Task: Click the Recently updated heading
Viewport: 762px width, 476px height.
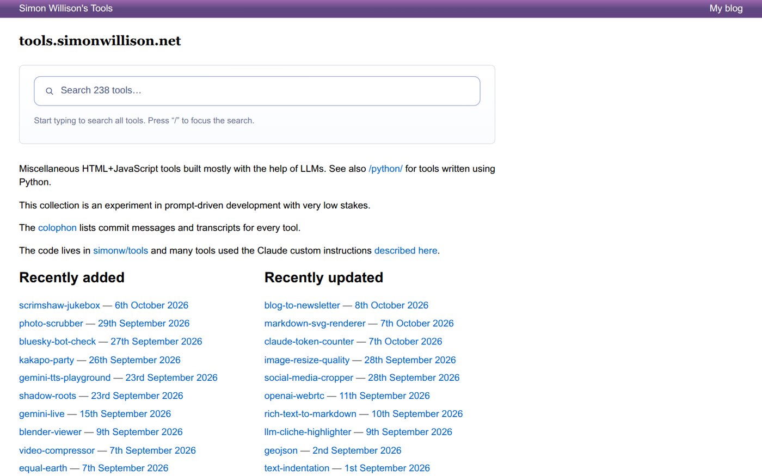Action: pos(324,277)
